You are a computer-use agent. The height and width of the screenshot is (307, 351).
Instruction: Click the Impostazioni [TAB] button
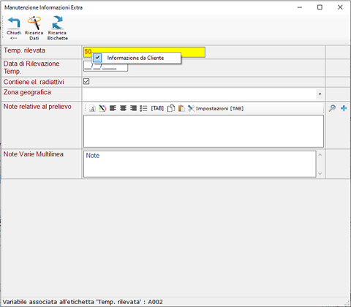click(x=216, y=108)
